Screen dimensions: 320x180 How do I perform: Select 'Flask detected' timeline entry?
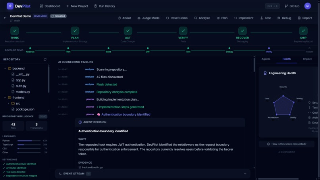pyautogui.click(x=107, y=84)
